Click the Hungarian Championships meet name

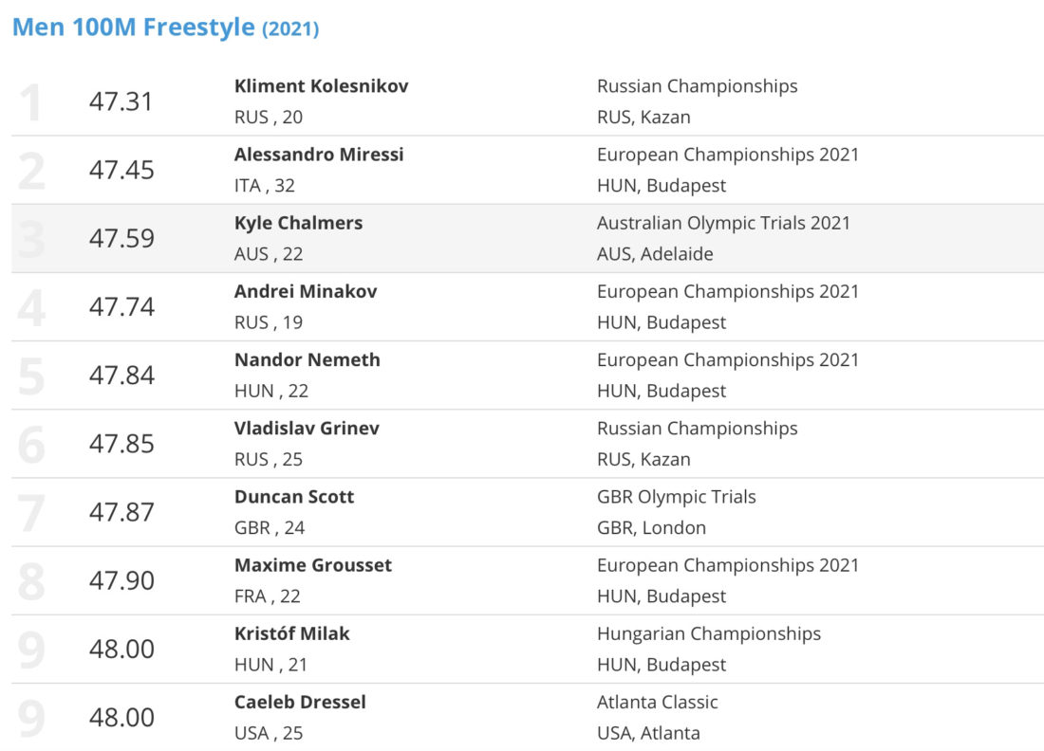(x=708, y=634)
